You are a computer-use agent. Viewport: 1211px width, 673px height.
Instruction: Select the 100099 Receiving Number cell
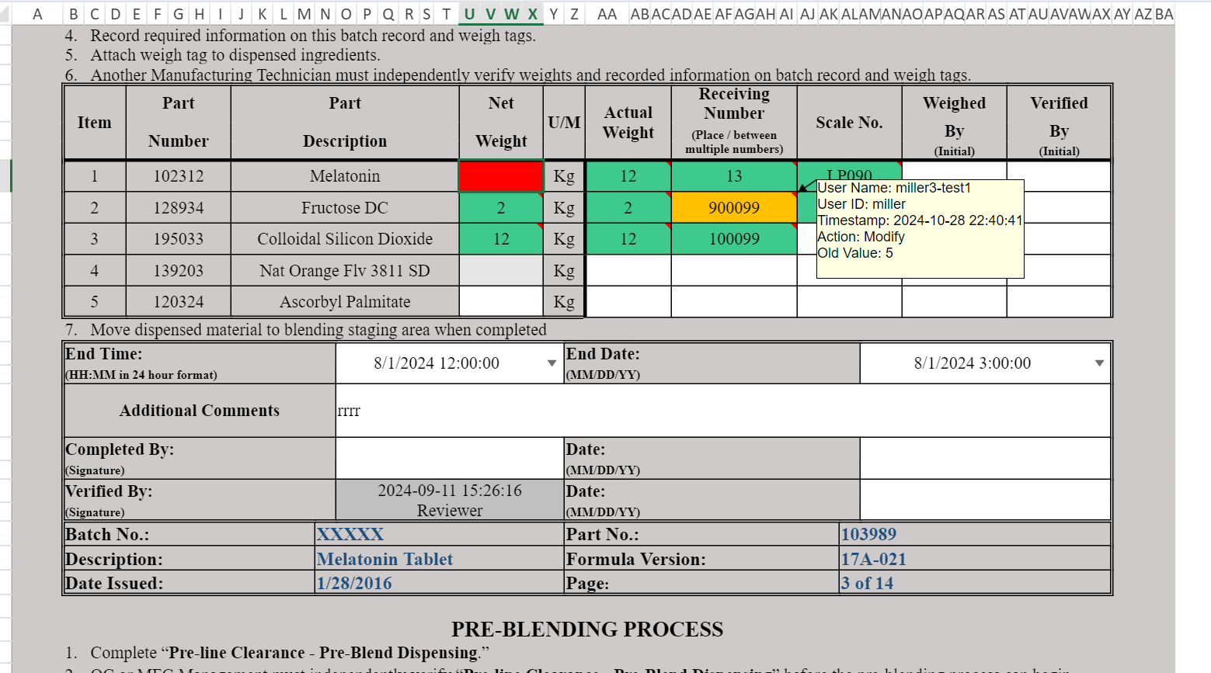coord(733,239)
